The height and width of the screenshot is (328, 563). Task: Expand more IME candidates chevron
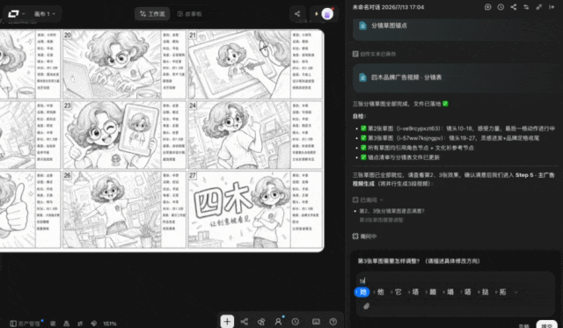pos(516,292)
